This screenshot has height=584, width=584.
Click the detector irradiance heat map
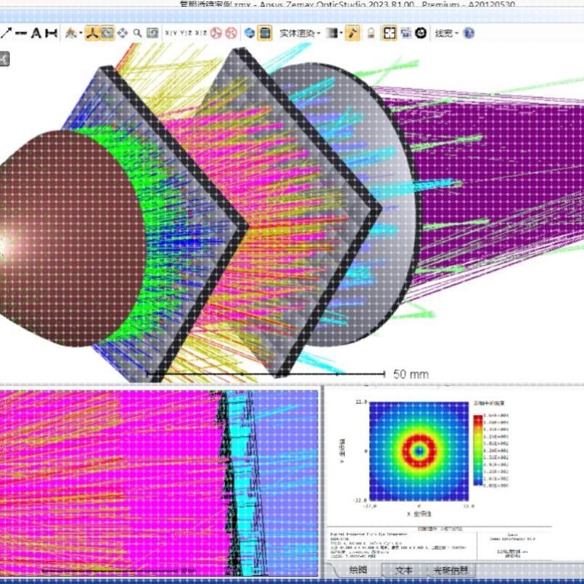point(419,451)
